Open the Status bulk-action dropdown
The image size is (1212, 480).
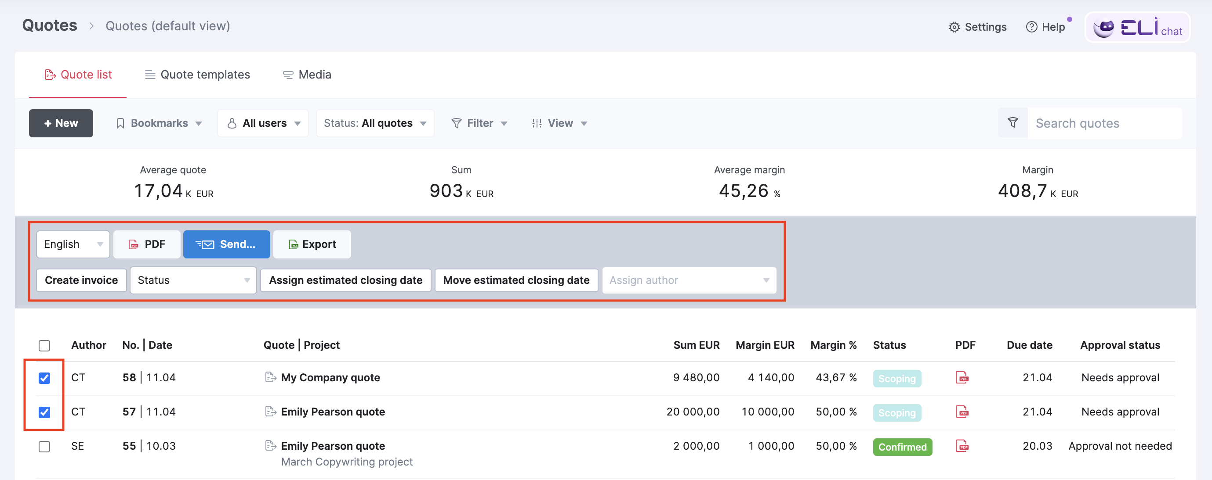point(193,280)
